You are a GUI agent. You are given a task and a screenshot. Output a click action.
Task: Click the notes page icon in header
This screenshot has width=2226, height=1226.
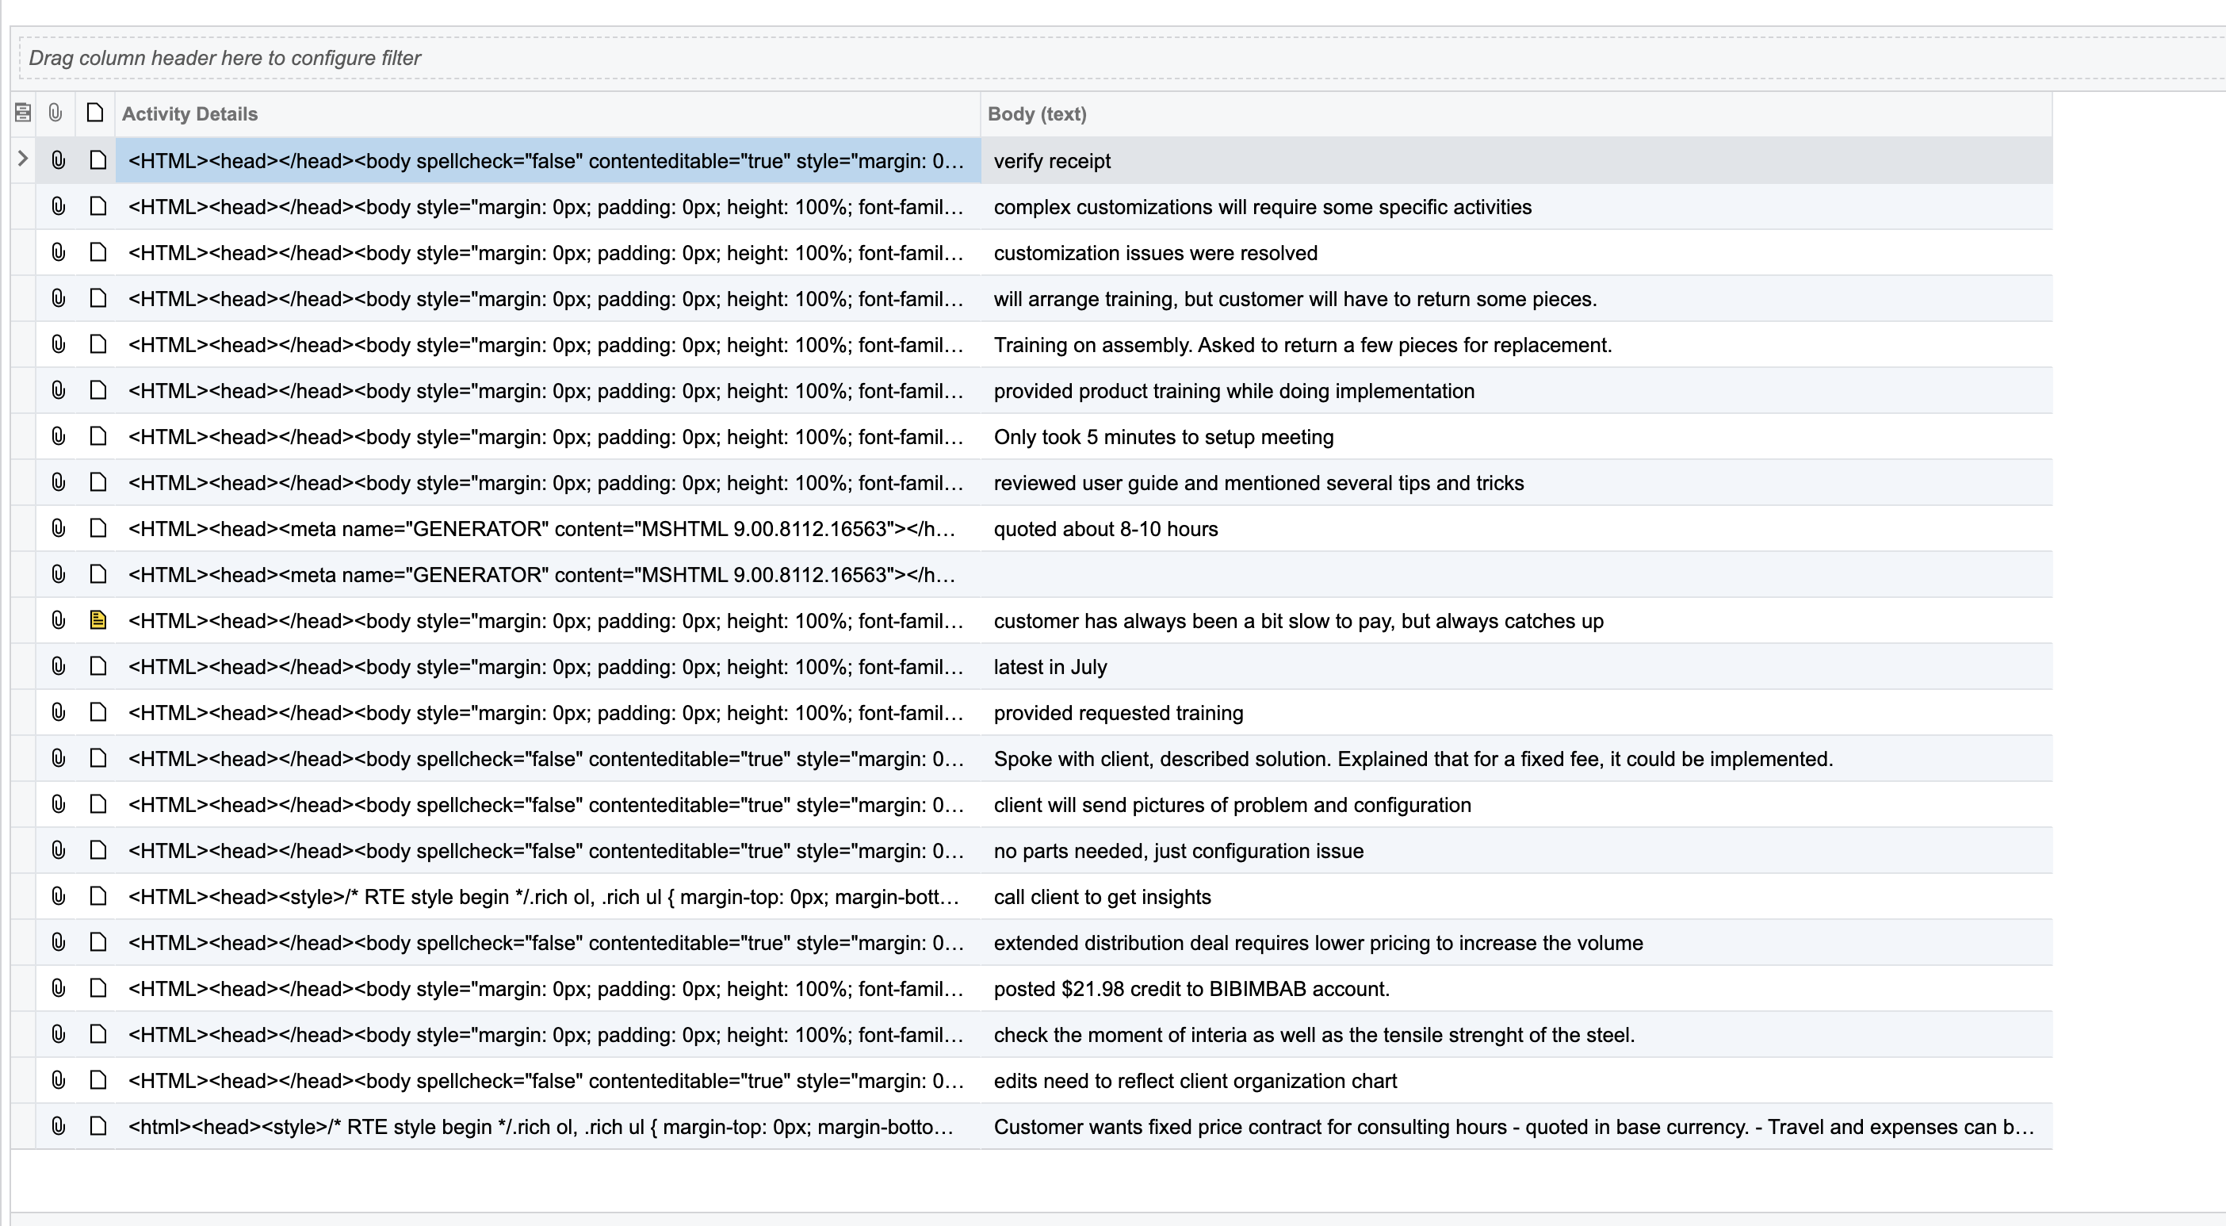[x=96, y=113]
